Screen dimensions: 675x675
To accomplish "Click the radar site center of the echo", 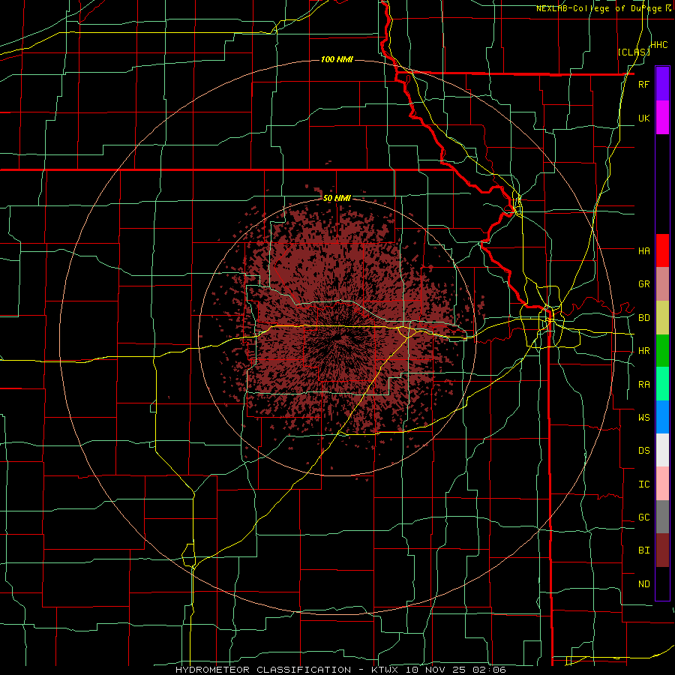I will [x=337, y=337].
